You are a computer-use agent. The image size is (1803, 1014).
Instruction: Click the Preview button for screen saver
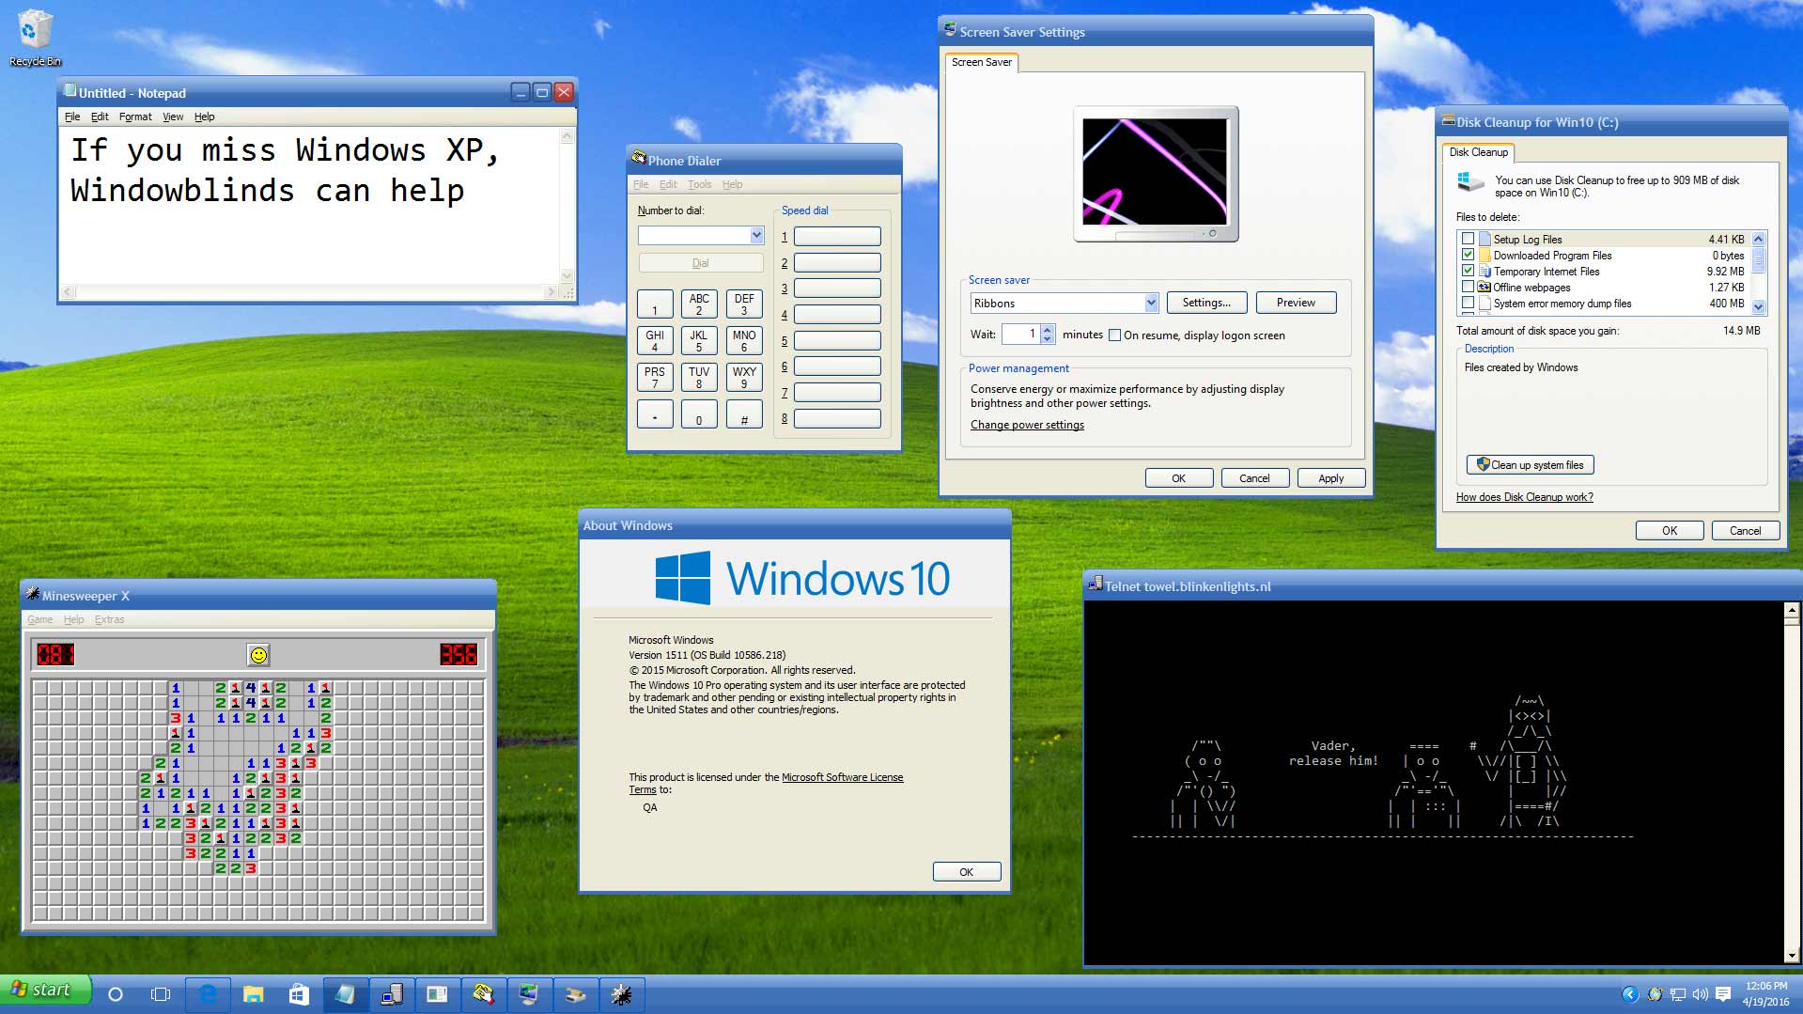point(1296,303)
